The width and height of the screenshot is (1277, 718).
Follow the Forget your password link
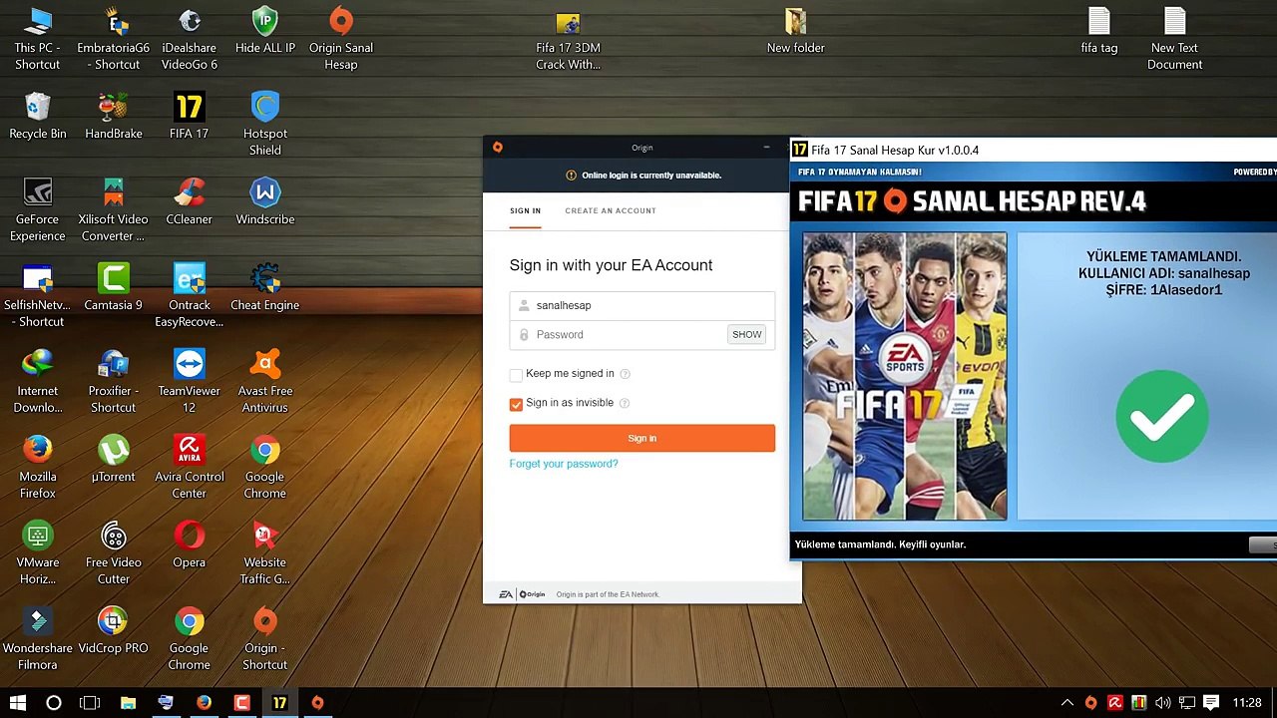click(x=564, y=464)
